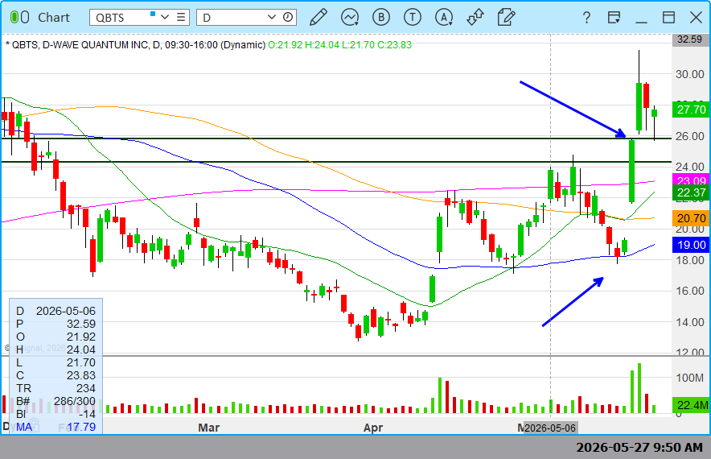Screen dimensions: 711x459
Task: Click the orange 20.70 moving average tag
Action: pyautogui.click(x=691, y=218)
